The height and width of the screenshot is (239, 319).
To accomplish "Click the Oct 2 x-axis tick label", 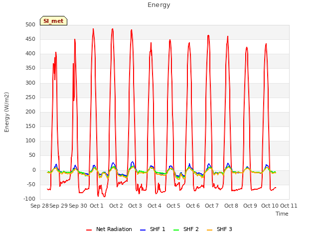I will (x=116, y=206).
